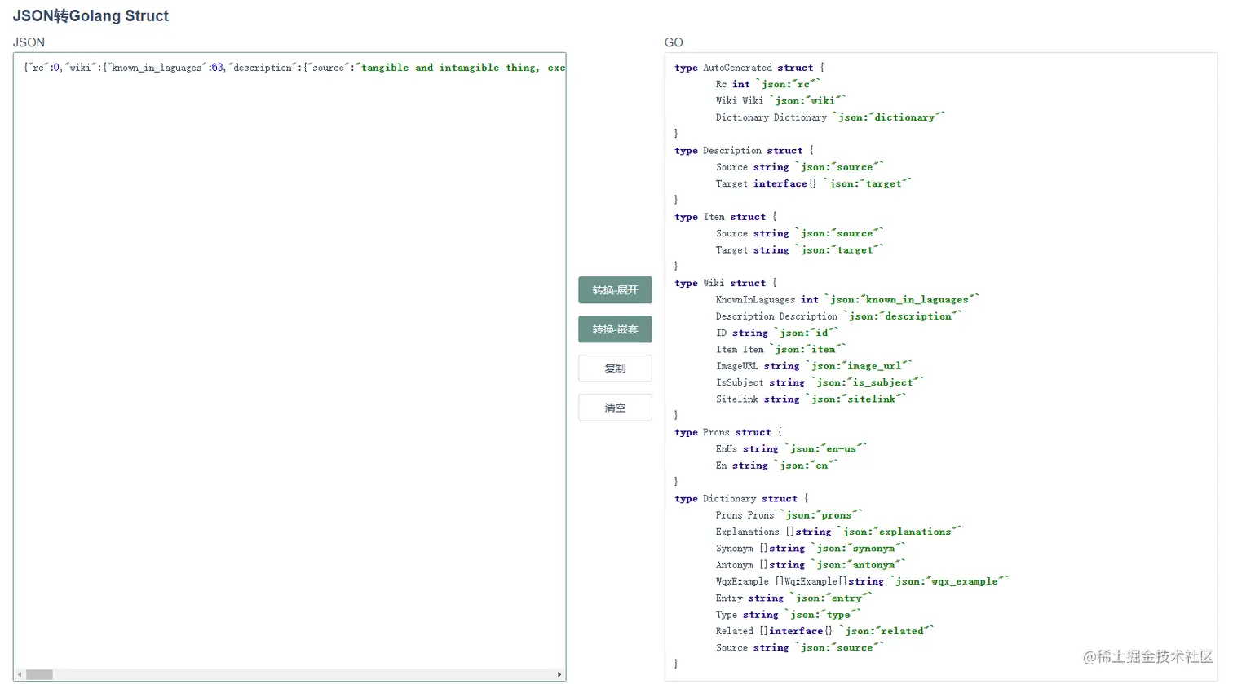Click the 'KnownInLaguages int' field line
1233x684 pixels.
847,300
